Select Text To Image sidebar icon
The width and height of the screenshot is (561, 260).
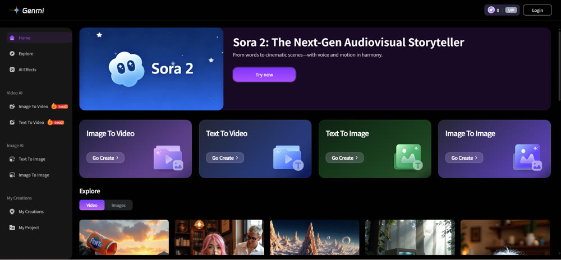12,159
